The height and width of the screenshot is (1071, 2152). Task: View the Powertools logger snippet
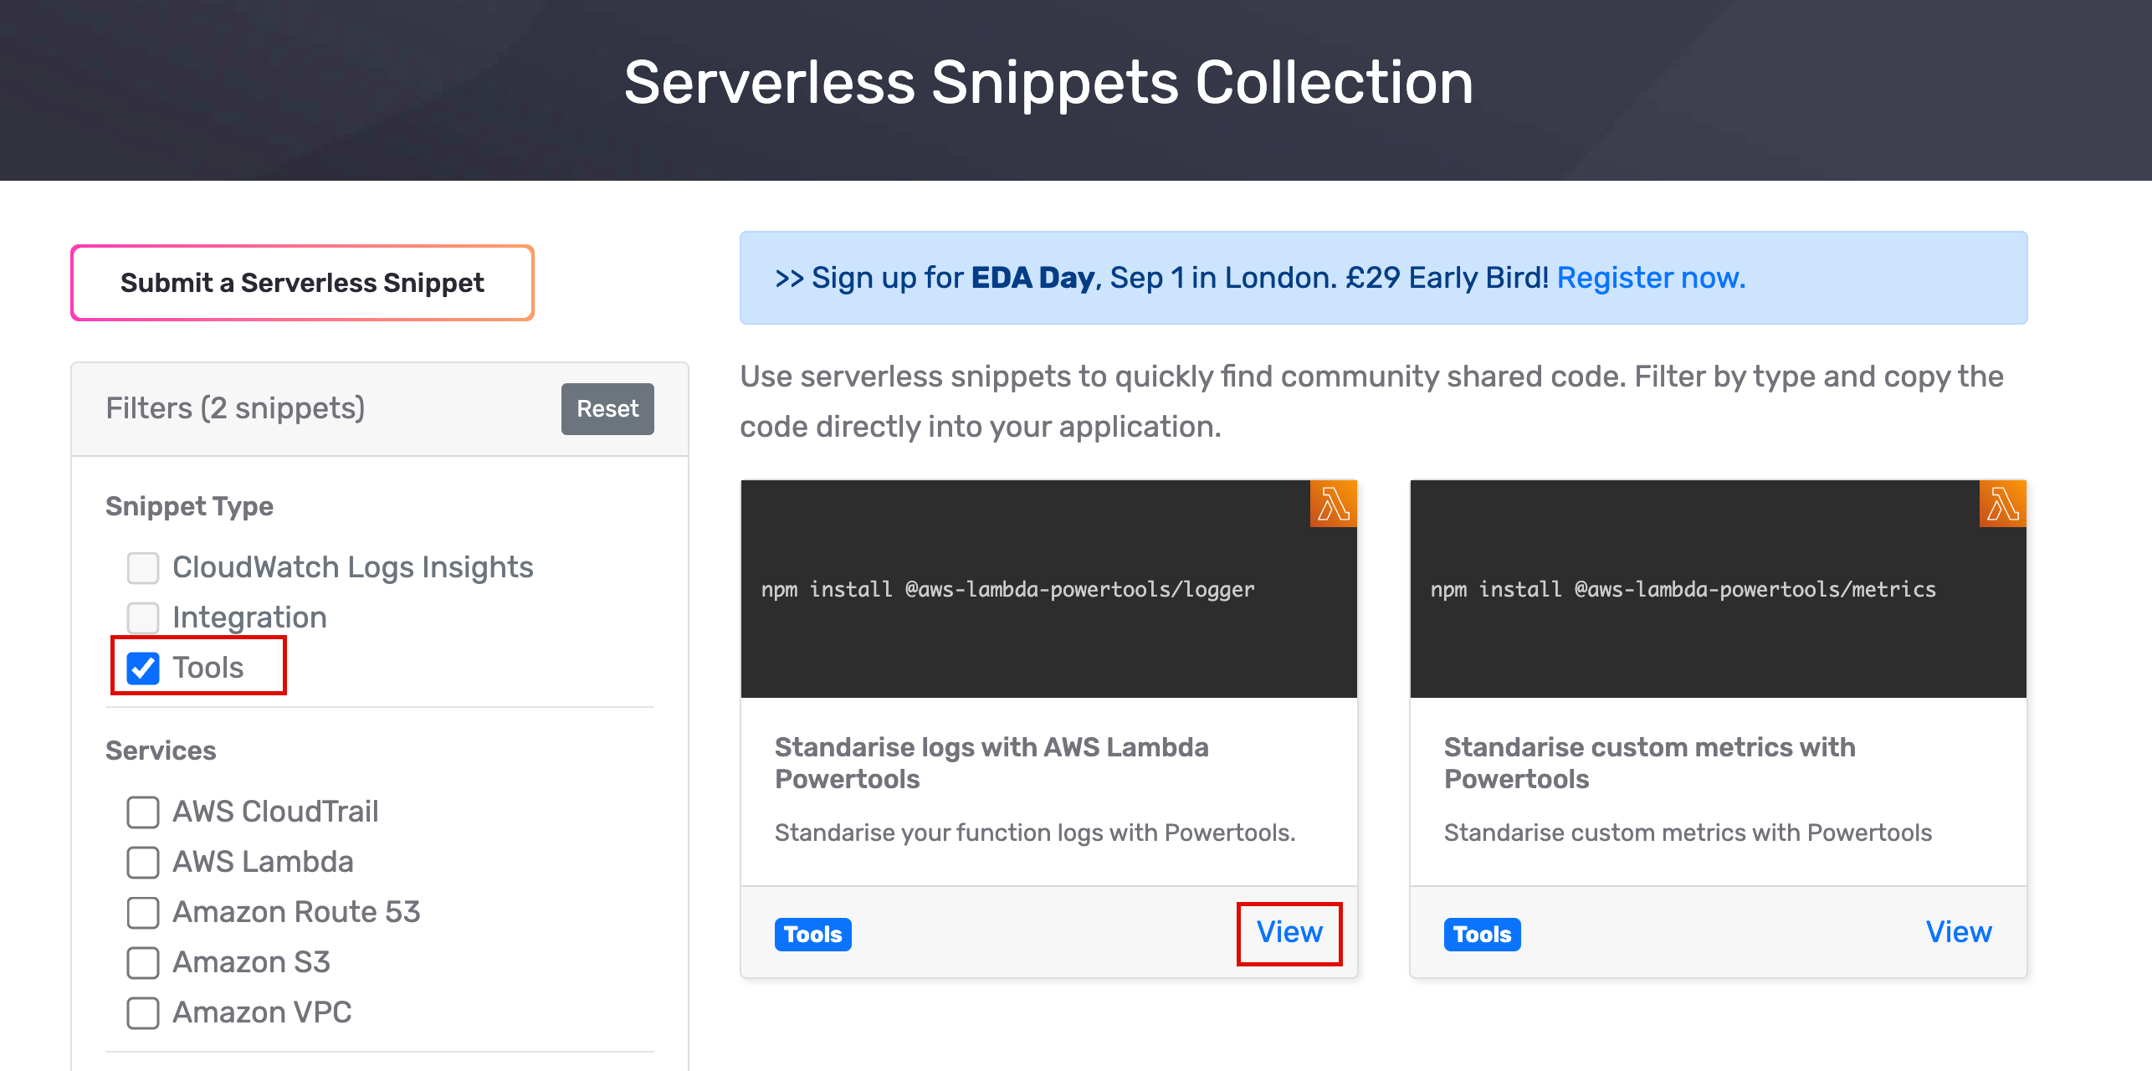1289,932
